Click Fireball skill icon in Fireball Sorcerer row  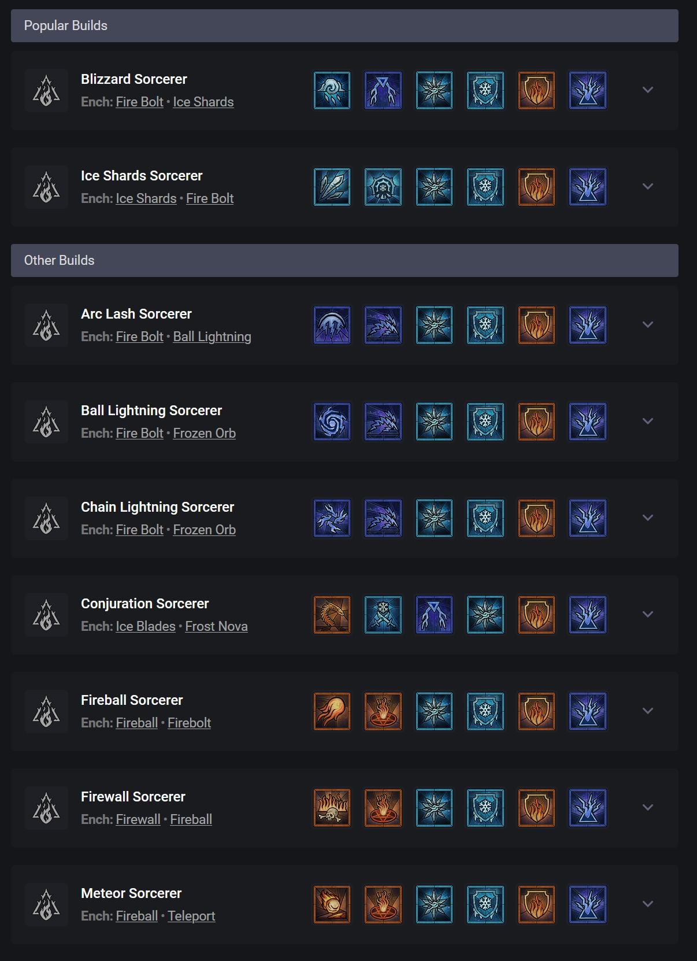click(332, 711)
